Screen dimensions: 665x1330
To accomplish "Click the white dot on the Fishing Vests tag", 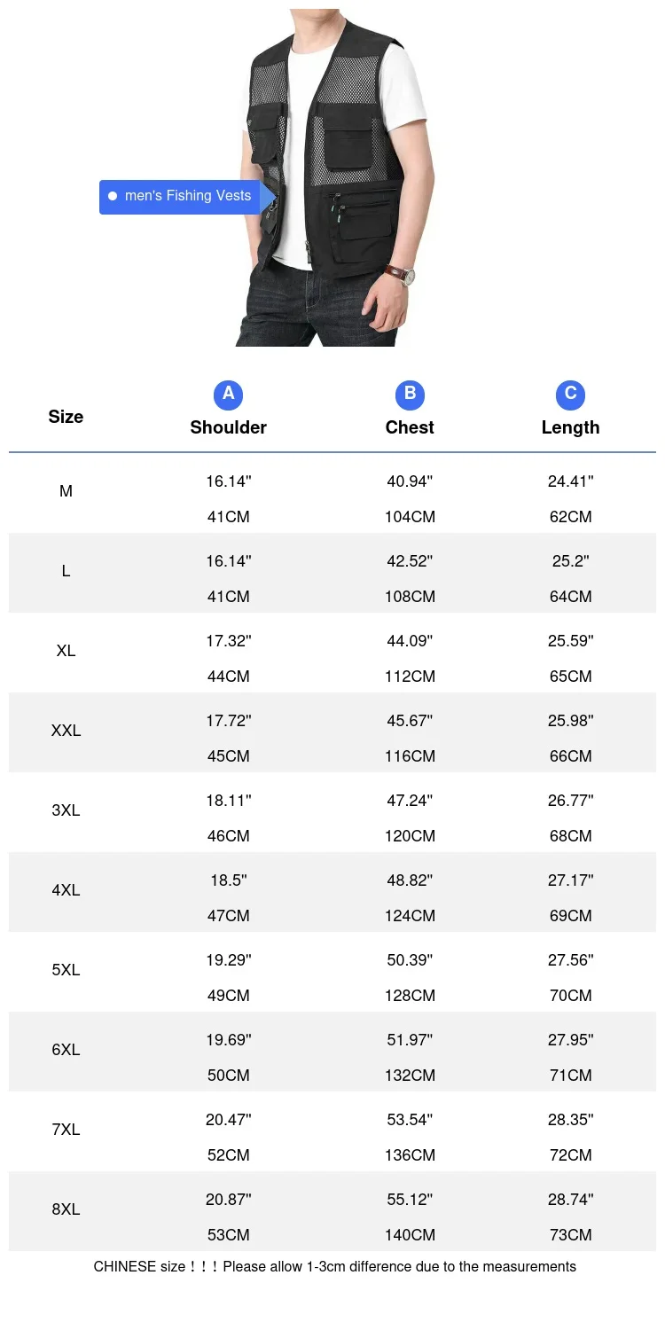I will click(x=113, y=196).
